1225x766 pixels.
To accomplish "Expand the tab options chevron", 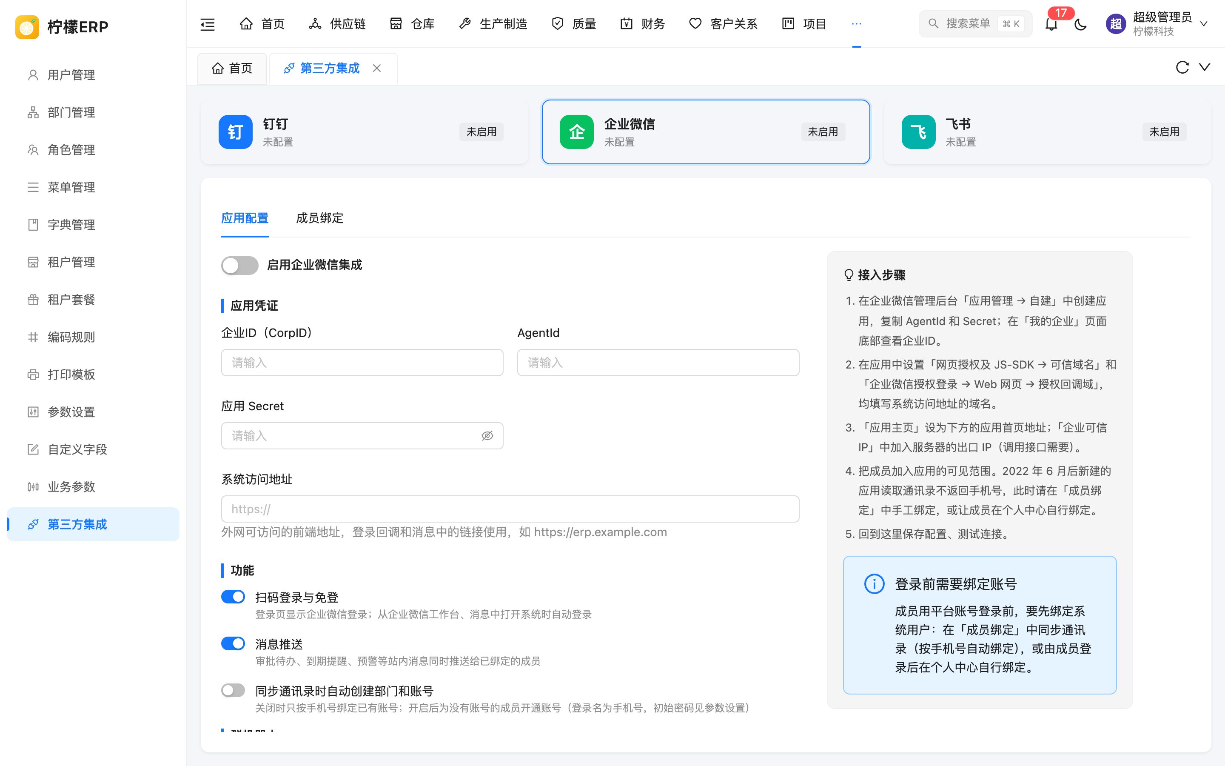I will tap(1205, 67).
